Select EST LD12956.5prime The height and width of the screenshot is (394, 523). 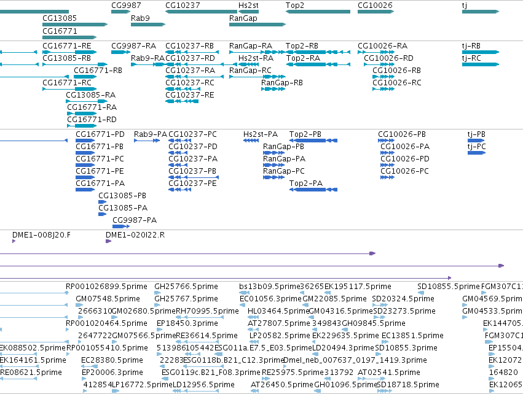tap(203, 385)
